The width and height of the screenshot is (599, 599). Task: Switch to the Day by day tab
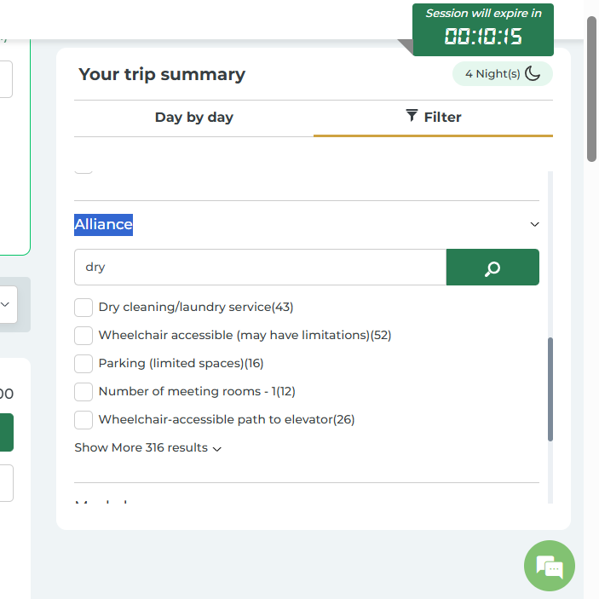[193, 118]
